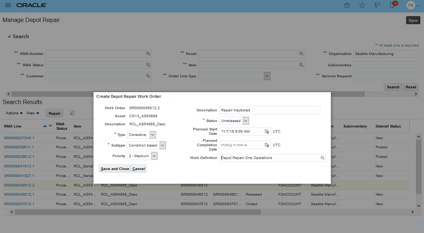This screenshot has width=424, height=233.
Task: Open the Planned Start Date calendar picker
Action: click(267, 132)
